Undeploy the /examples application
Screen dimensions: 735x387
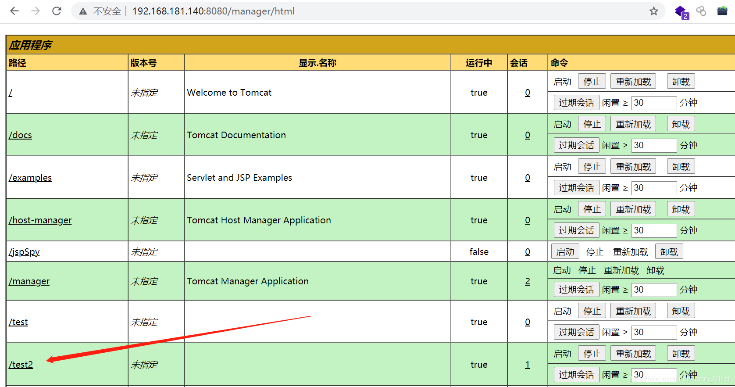681,167
